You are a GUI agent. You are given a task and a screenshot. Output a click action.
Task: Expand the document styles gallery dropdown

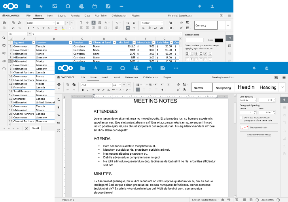(282, 87)
